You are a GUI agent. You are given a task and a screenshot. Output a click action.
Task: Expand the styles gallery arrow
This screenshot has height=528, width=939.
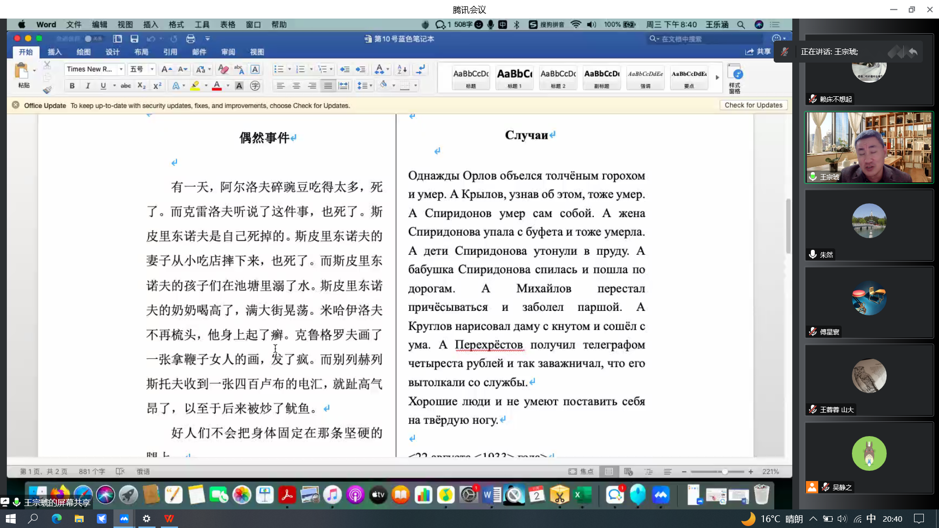717,77
